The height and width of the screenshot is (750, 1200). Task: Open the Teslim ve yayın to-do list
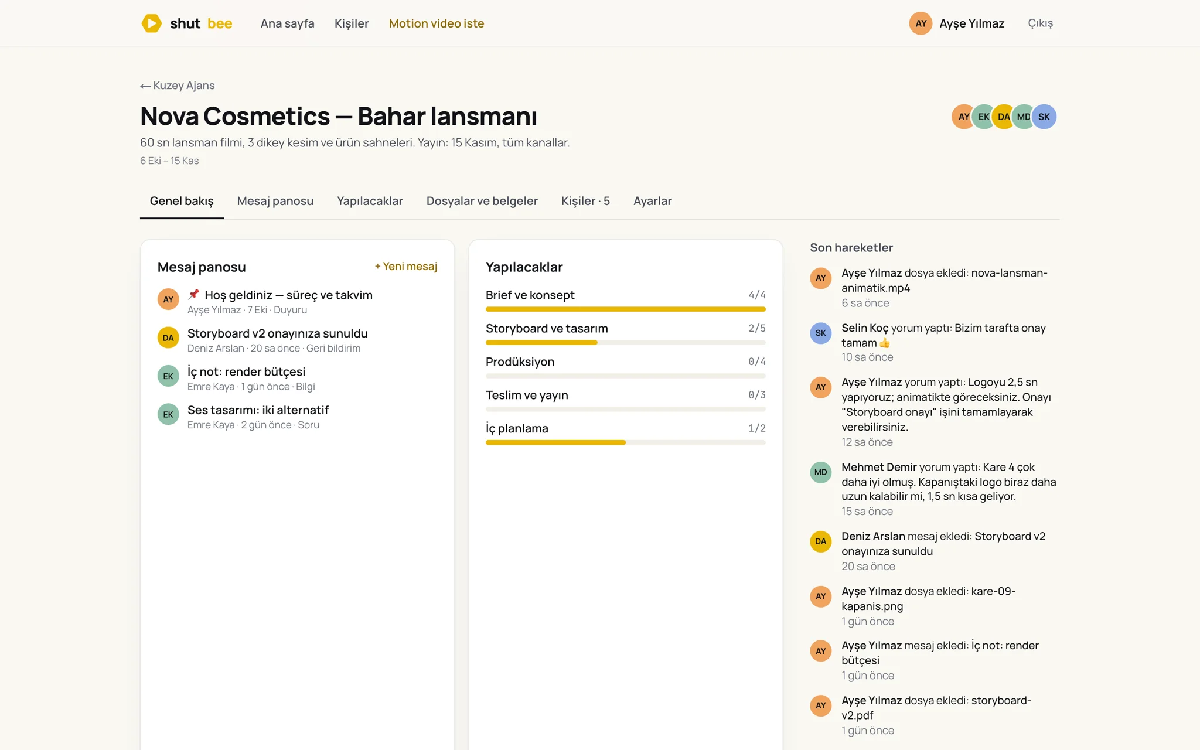click(527, 396)
